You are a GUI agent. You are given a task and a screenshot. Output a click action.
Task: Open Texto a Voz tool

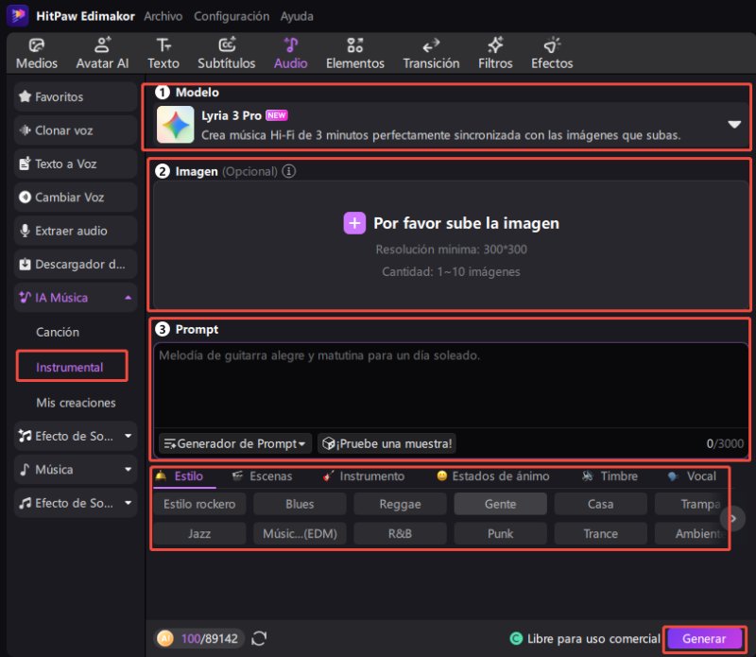pyautogui.click(x=76, y=164)
